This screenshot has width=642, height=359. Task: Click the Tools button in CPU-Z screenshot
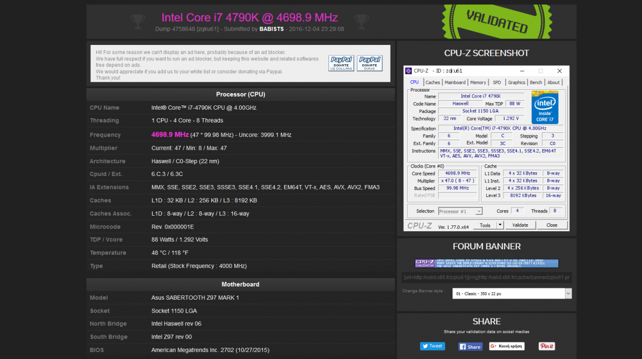pyautogui.click(x=485, y=225)
